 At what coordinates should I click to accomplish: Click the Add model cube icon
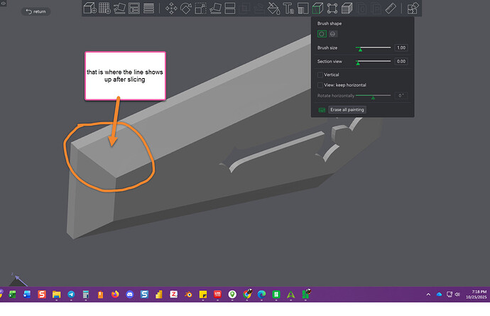[90, 8]
